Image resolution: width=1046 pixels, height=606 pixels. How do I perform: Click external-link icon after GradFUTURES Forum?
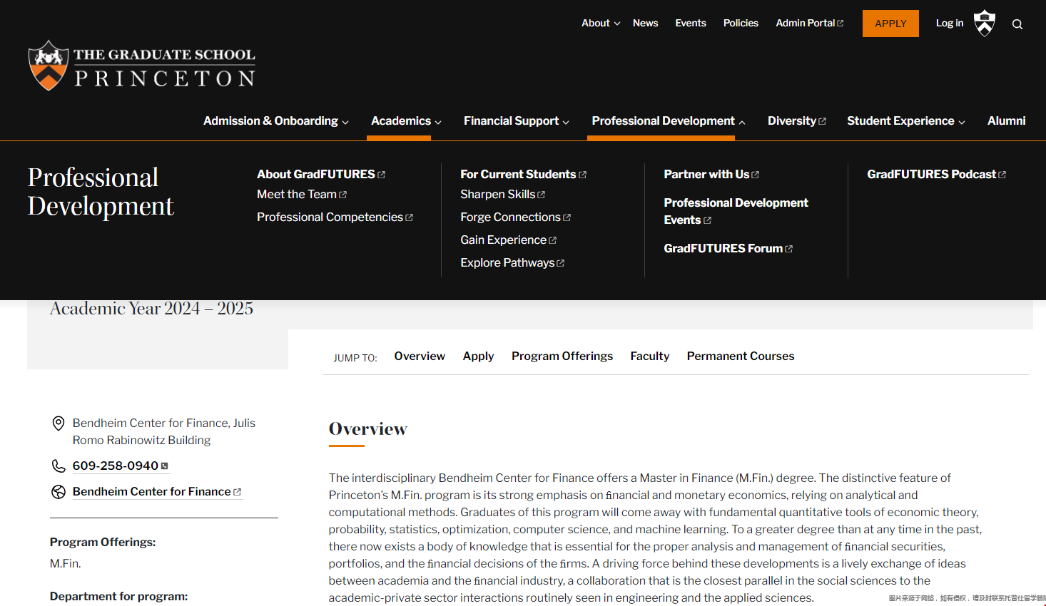[788, 249]
